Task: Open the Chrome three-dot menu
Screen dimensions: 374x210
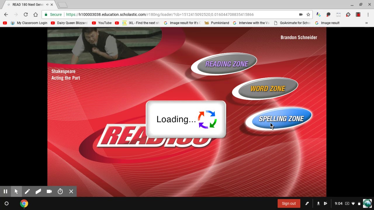Action: [368, 14]
